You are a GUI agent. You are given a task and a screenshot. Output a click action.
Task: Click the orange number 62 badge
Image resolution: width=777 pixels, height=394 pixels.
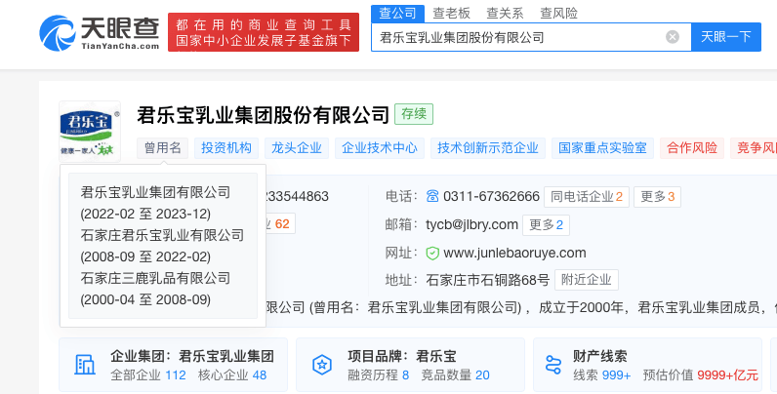tap(282, 223)
